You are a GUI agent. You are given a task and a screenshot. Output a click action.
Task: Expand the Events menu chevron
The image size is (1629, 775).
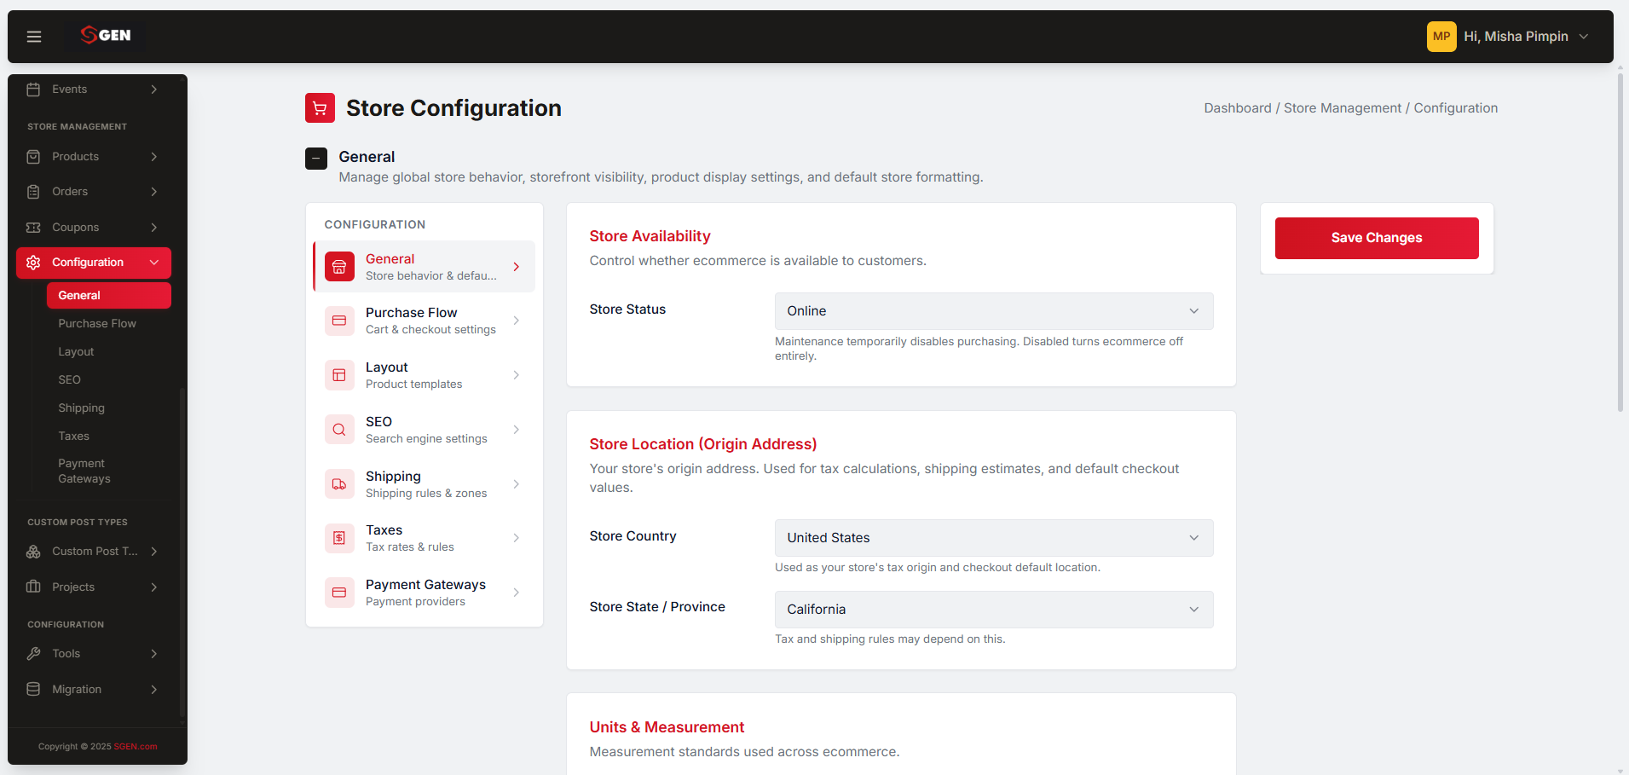[154, 90]
